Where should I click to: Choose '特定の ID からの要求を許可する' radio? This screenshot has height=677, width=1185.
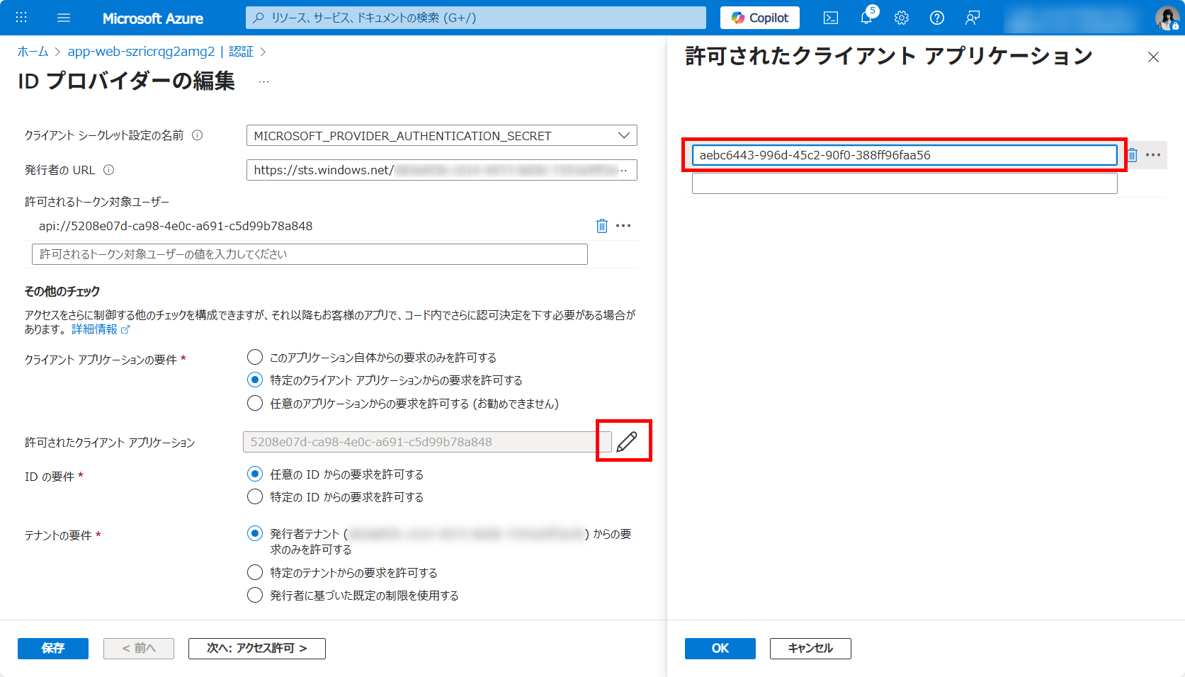pos(255,496)
